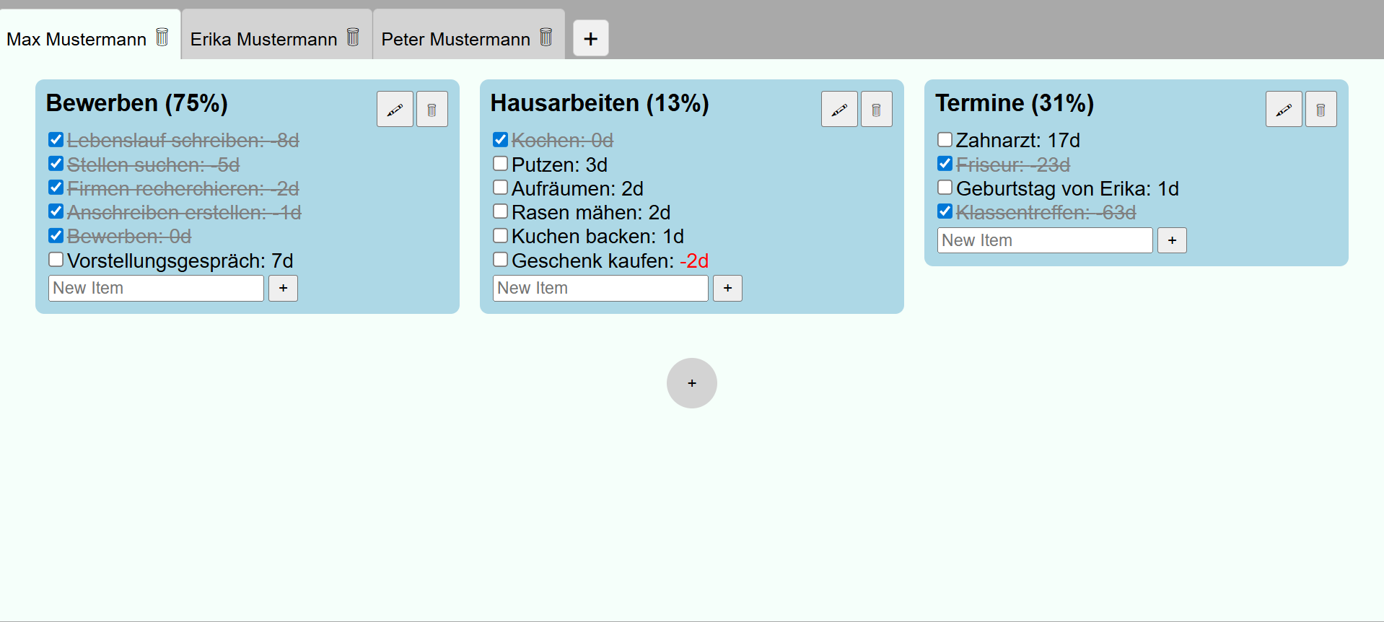The width and height of the screenshot is (1384, 622).
Task: Delete the Hausarbeiten list
Action: click(x=876, y=109)
